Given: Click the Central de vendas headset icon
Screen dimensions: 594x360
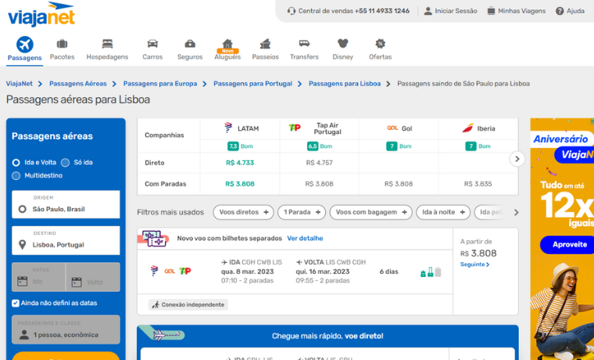Looking at the screenshot, I should click(x=292, y=11).
